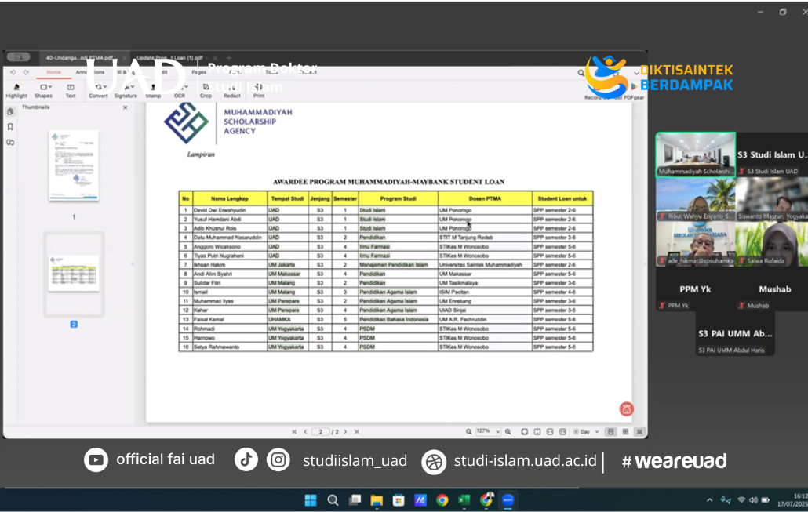
Task: Select the S3 PAI UMM Abdul Haris tile
Action: click(x=735, y=334)
